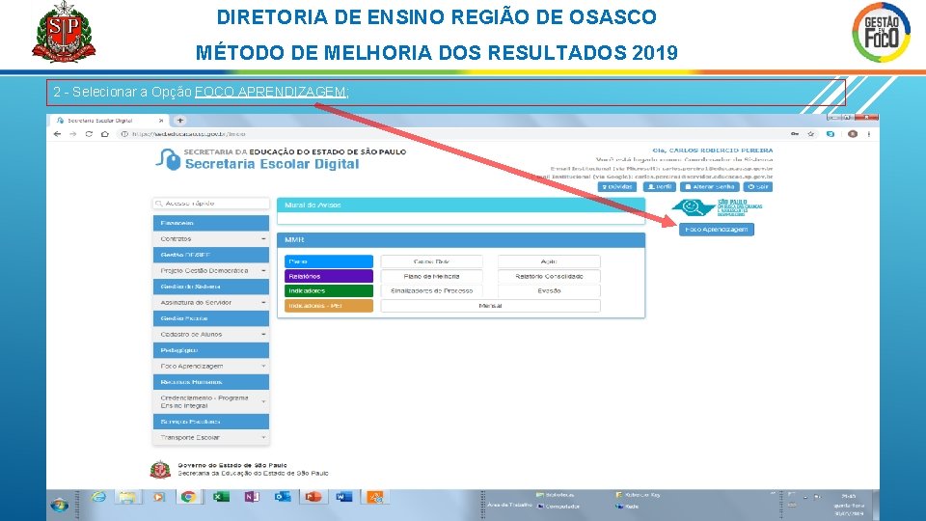The height and width of the screenshot is (521, 926).
Task: Open the Chrome three-dot menu
Action: point(869,134)
